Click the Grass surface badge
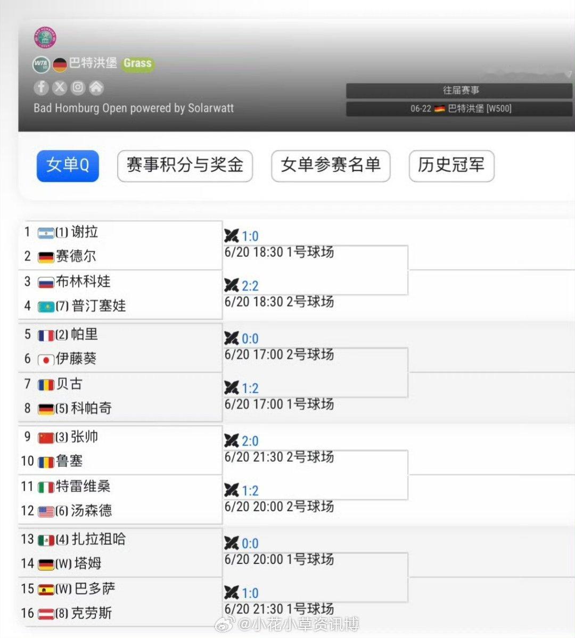 coord(138,63)
